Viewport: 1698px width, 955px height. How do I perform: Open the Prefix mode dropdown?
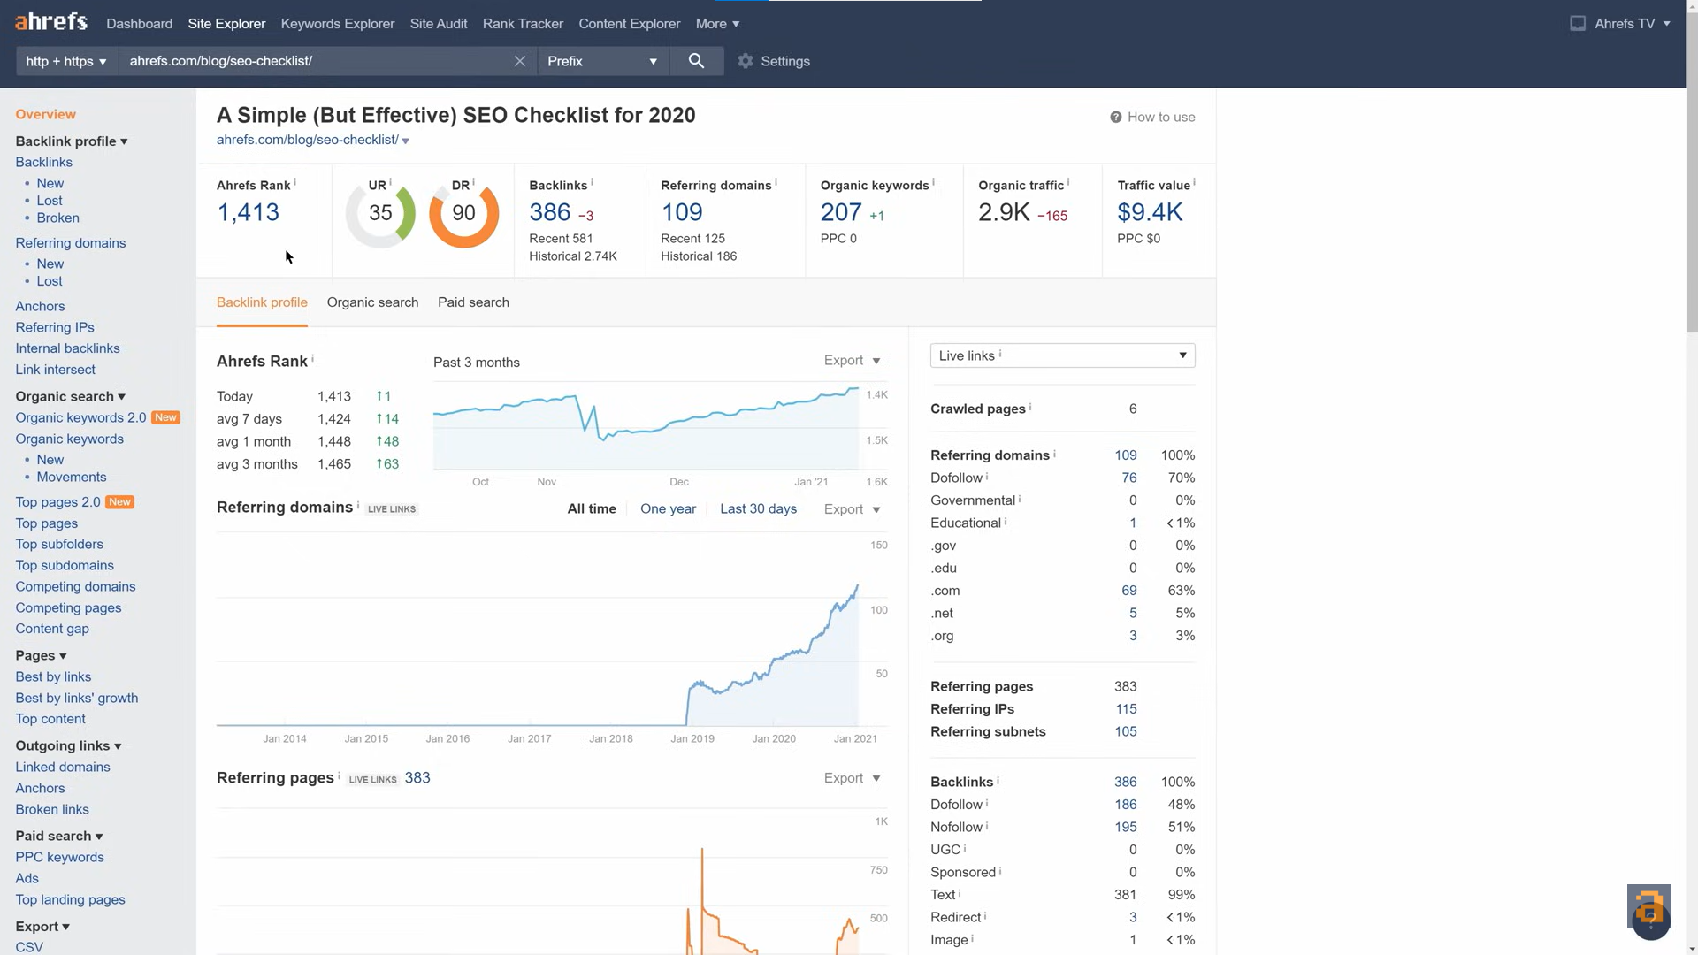602,61
